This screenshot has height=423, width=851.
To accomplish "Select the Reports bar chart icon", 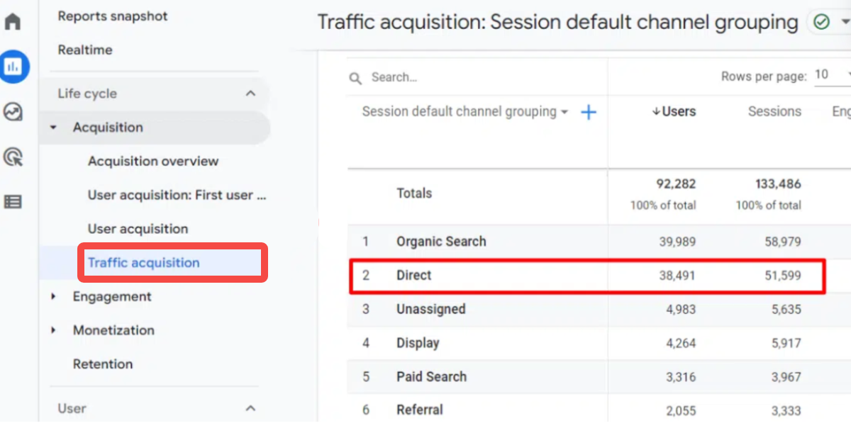I will coord(13,67).
